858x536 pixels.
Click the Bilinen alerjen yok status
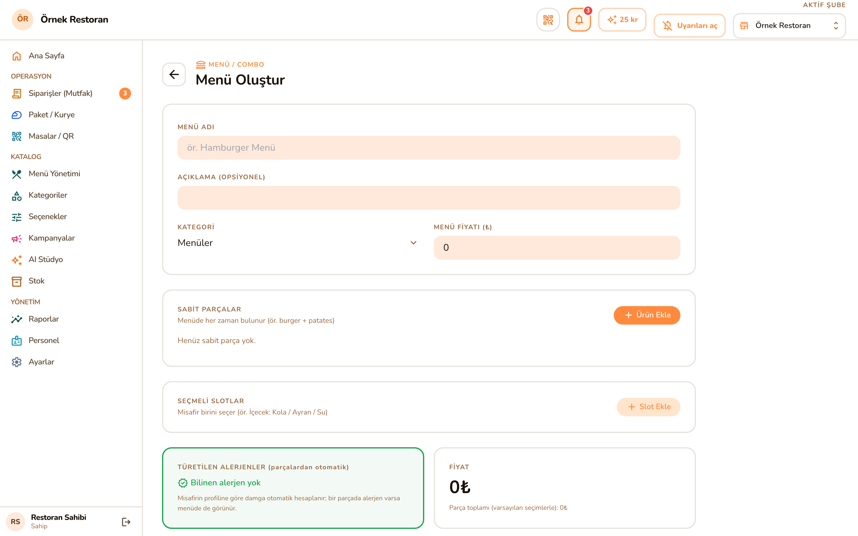point(219,483)
